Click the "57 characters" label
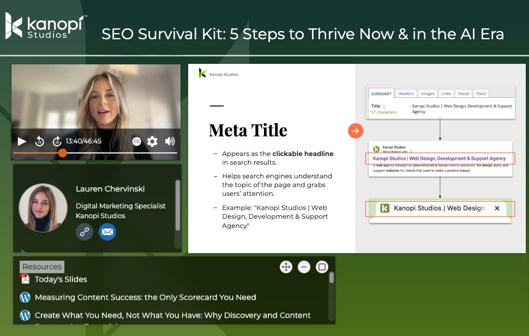The image size is (529, 336). (383, 112)
